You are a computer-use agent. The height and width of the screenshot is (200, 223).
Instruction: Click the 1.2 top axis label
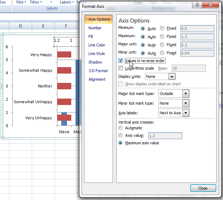click(57, 40)
